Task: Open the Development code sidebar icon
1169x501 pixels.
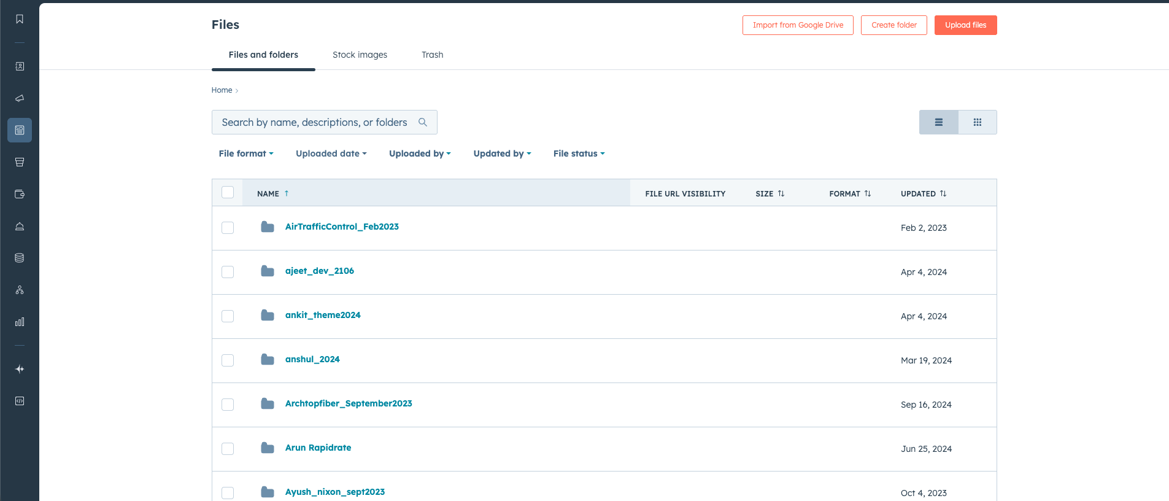Action: [x=20, y=401]
